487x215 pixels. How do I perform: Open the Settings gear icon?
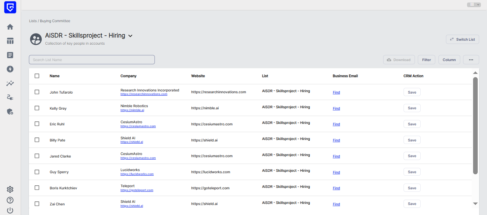point(10,189)
